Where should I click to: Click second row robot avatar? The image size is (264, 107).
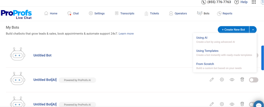tap(18, 78)
